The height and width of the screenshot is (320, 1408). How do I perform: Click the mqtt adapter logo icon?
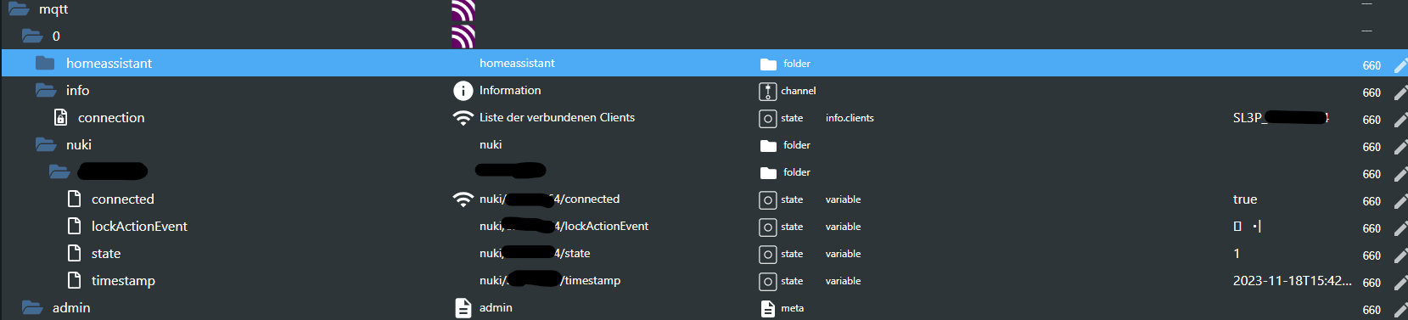pyautogui.click(x=463, y=10)
